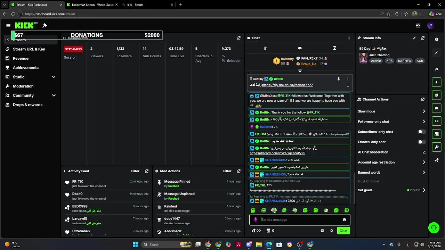This screenshot has width=445, height=250.
Task: Pop out the Session info panel
Action: pos(238,38)
